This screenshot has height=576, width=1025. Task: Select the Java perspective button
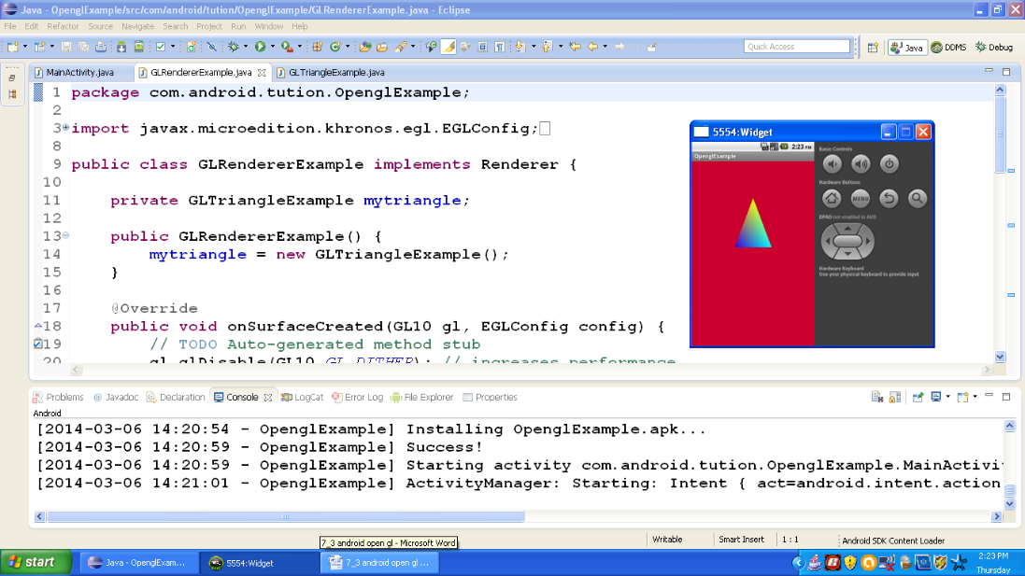[x=907, y=47]
